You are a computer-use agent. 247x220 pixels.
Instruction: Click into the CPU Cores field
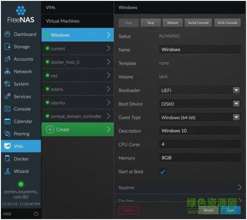[x=200, y=144]
